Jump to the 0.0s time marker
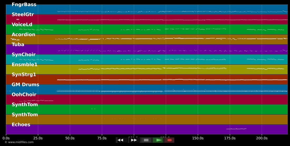Screen dimensions: 290x146 point(6,138)
